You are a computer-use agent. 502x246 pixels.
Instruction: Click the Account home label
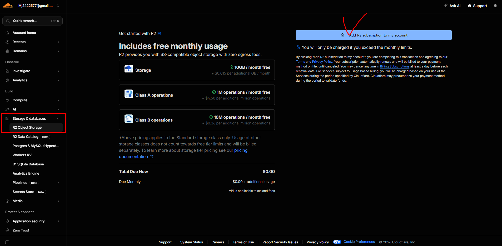click(24, 33)
